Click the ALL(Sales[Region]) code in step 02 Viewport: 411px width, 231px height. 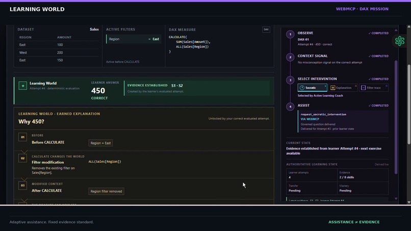(x=105, y=162)
